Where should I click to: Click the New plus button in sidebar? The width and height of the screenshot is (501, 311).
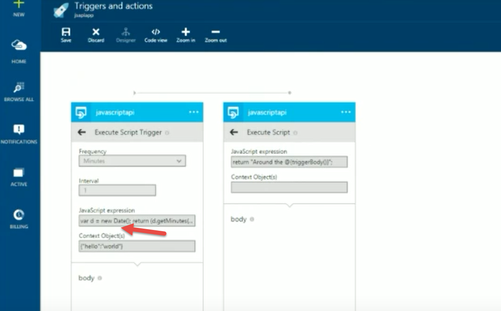[x=19, y=5]
